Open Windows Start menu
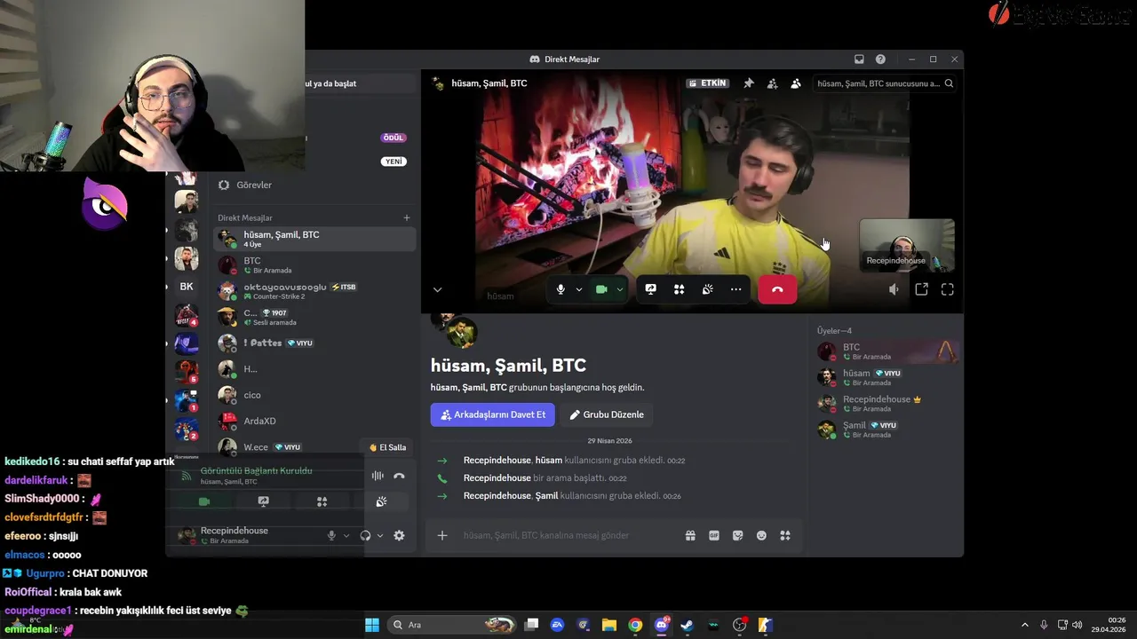The image size is (1137, 639). [372, 625]
